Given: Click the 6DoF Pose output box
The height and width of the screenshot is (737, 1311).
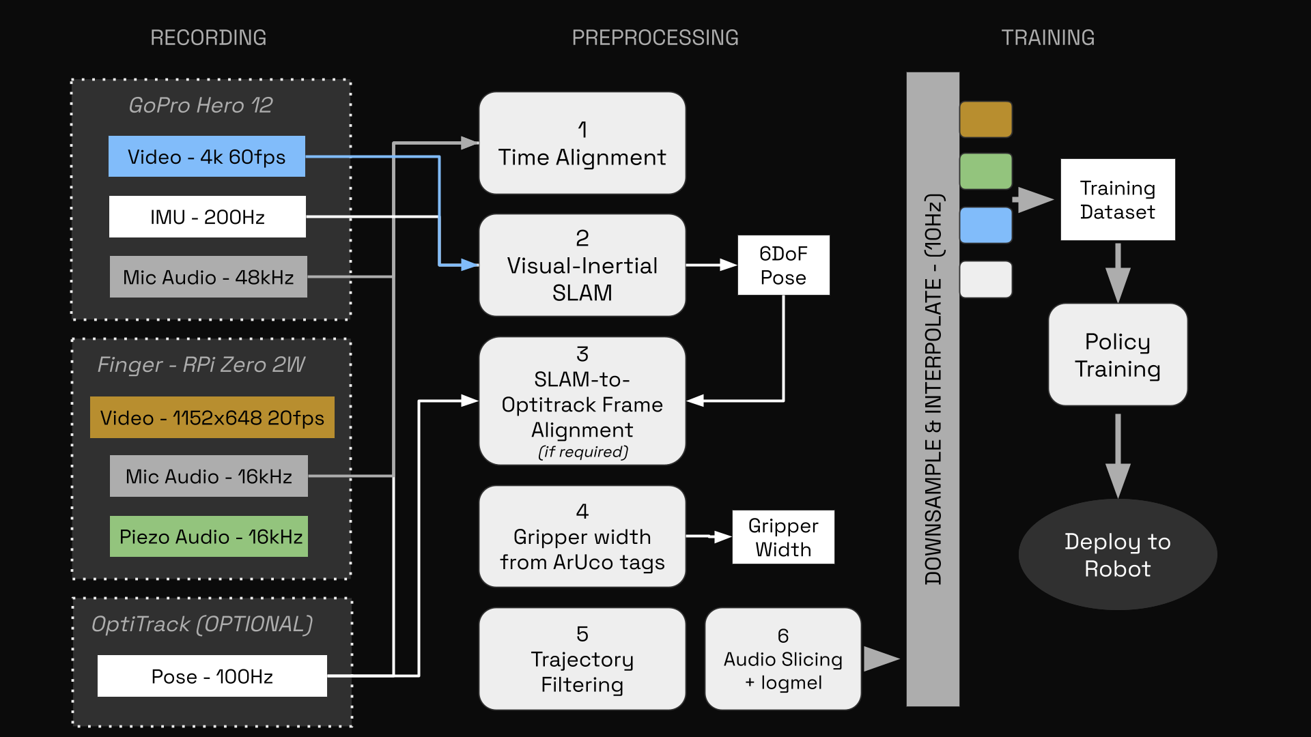Looking at the screenshot, I should 784,265.
